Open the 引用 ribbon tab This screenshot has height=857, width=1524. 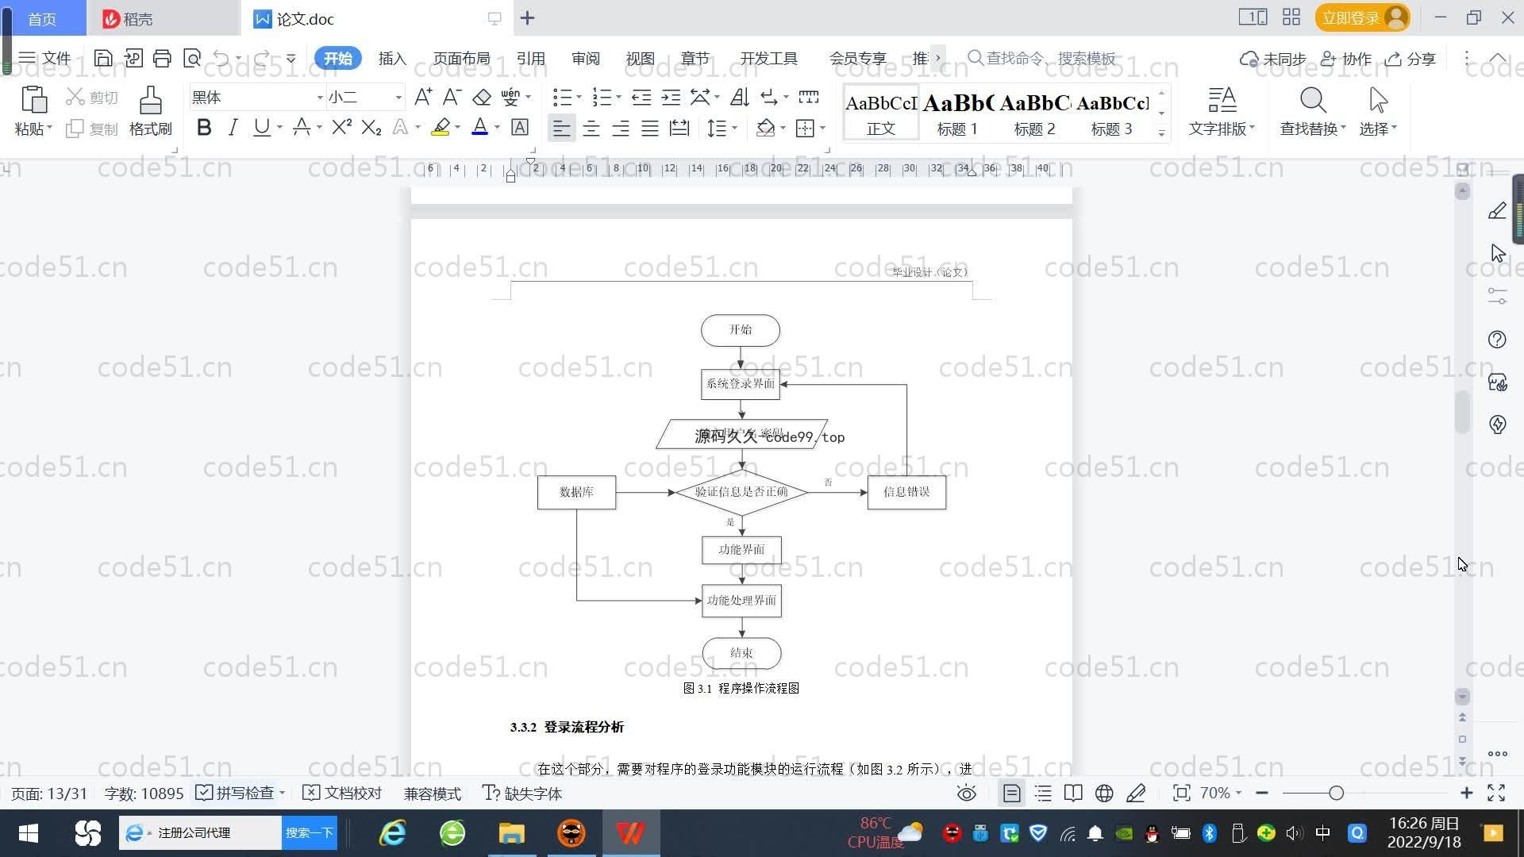coord(530,58)
